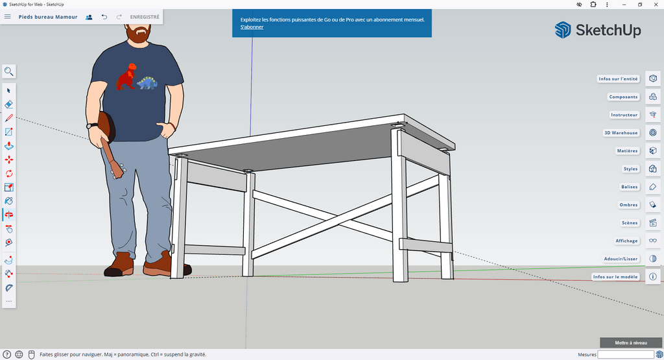Screen dimensions: 664x360
Task: Select the Follow Me tool
Action: tap(9, 260)
